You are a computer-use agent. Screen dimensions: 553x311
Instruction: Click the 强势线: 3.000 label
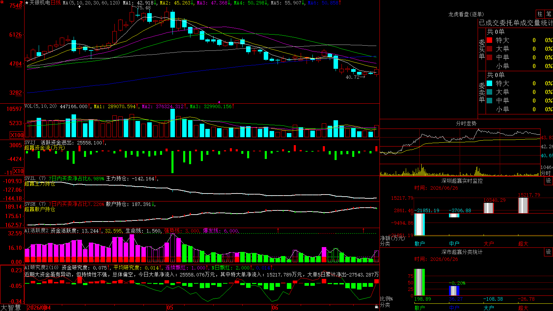pos(181,231)
